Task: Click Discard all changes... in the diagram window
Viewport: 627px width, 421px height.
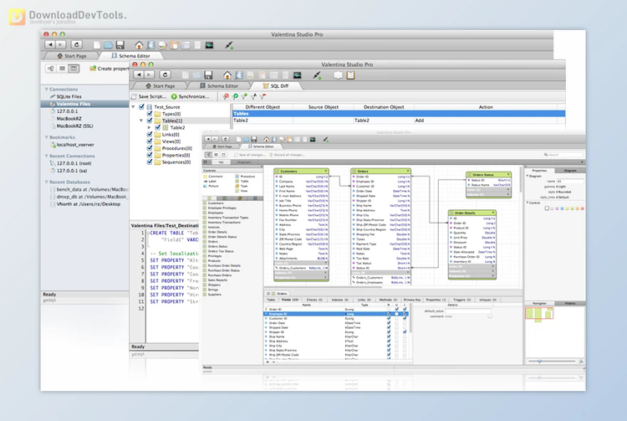Action: [x=287, y=155]
